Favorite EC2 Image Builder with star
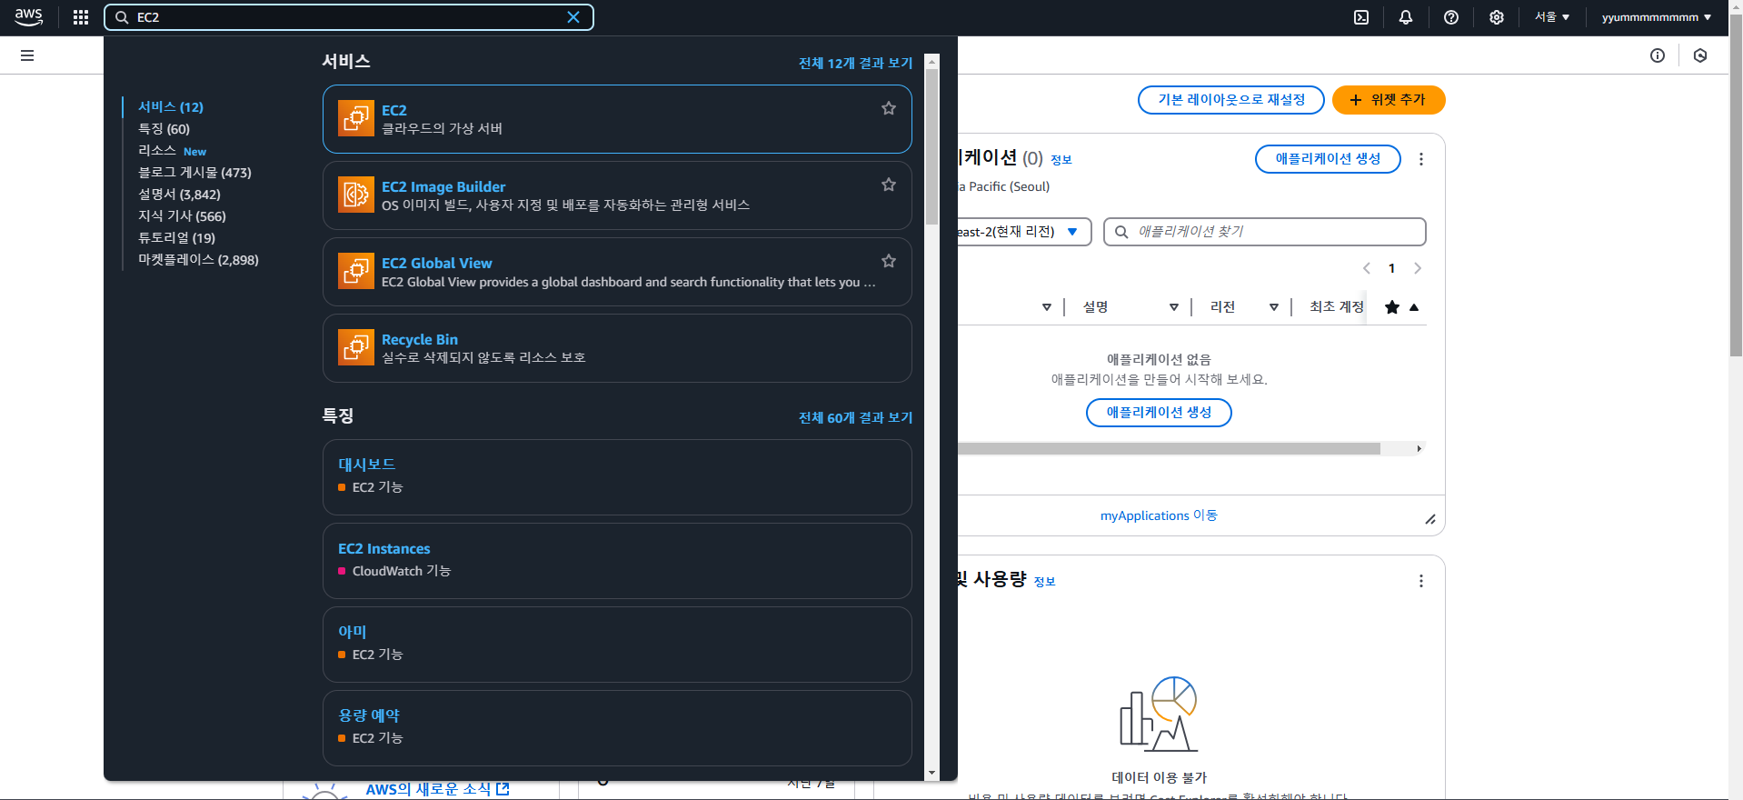 pyautogui.click(x=889, y=185)
